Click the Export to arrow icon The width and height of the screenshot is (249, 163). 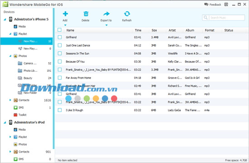coord(106,14)
